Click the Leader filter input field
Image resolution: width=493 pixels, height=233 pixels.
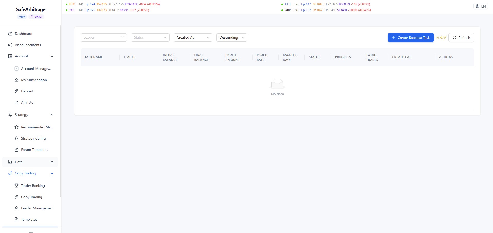103,37
